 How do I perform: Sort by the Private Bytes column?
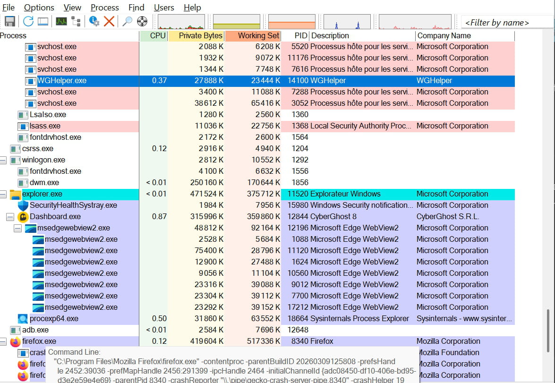click(x=196, y=35)
